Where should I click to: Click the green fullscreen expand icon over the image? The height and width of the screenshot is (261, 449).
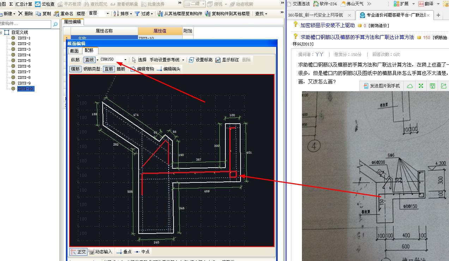tap(421, 86)
